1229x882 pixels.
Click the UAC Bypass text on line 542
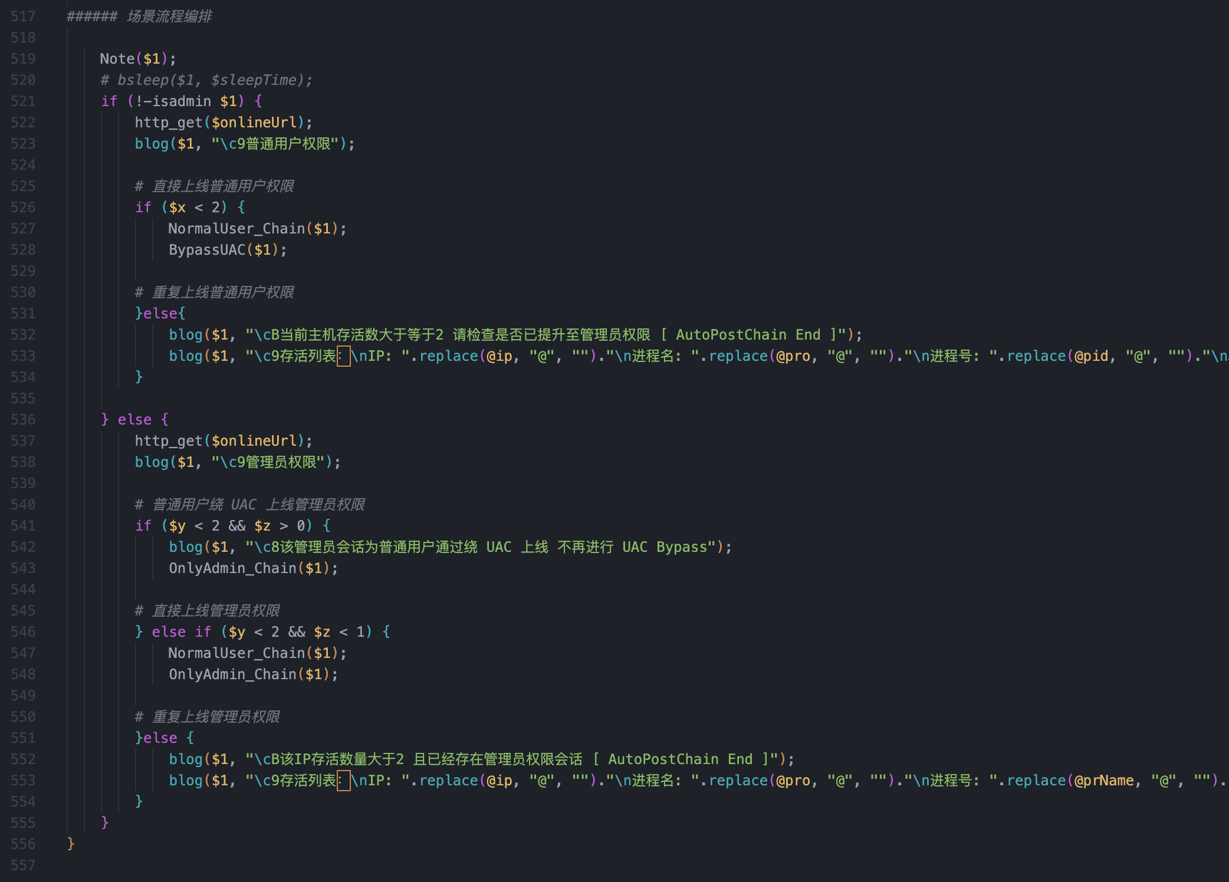pos(664,547)
